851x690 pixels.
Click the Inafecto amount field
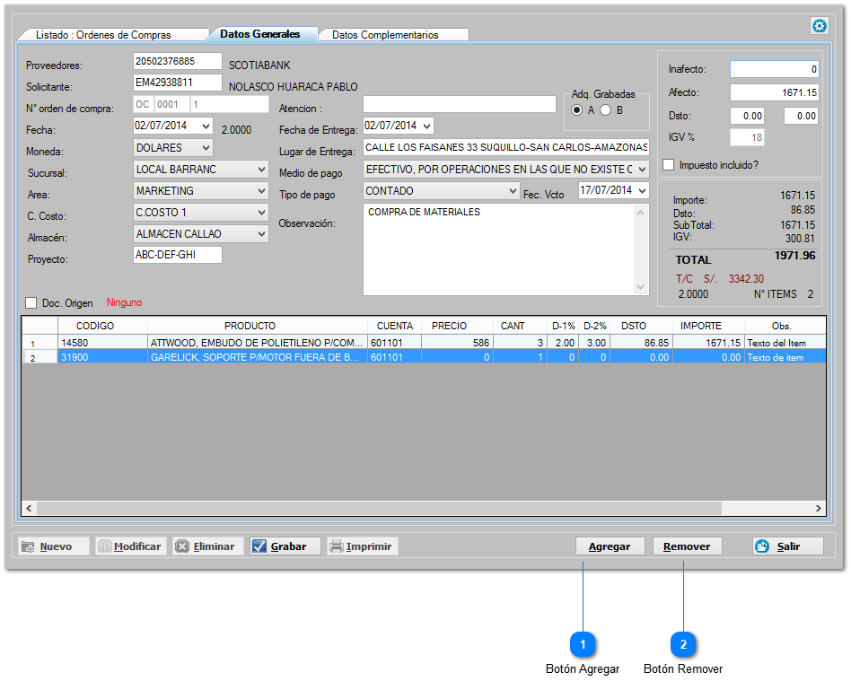(774, 69)
